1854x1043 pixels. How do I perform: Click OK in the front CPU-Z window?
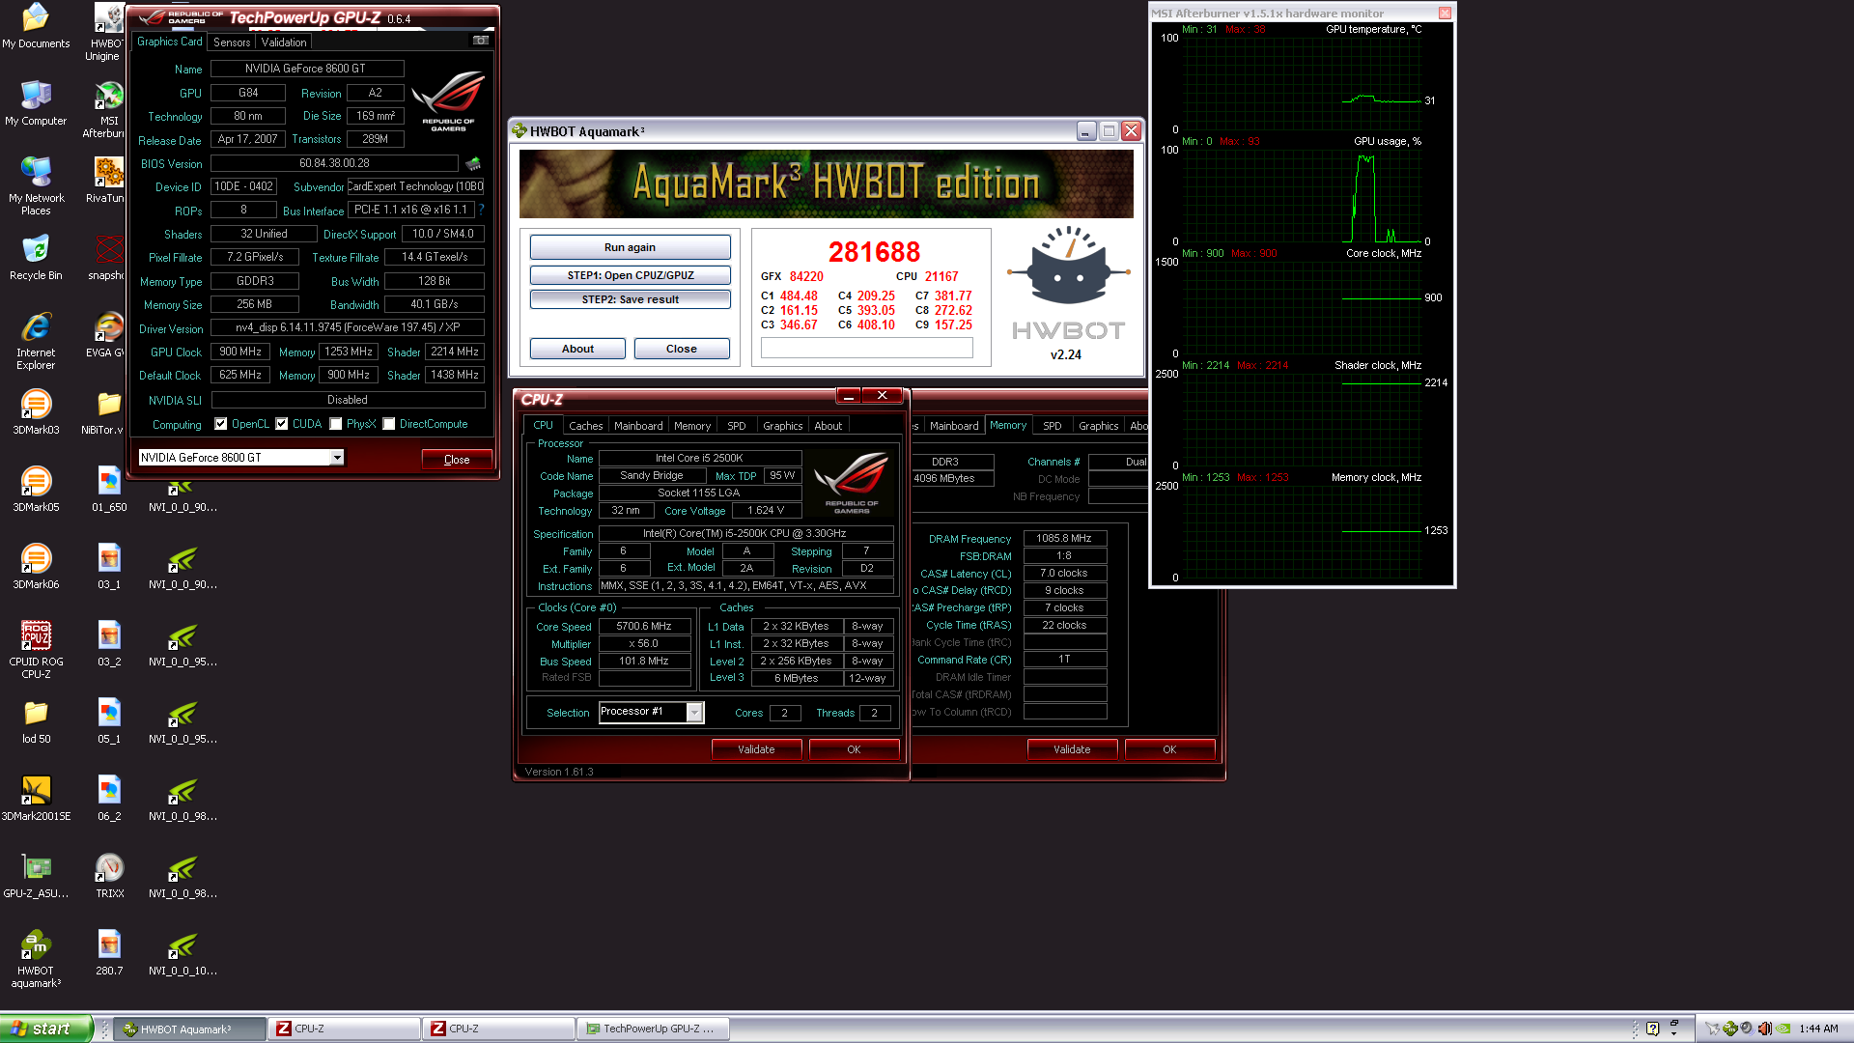(854, 749)
